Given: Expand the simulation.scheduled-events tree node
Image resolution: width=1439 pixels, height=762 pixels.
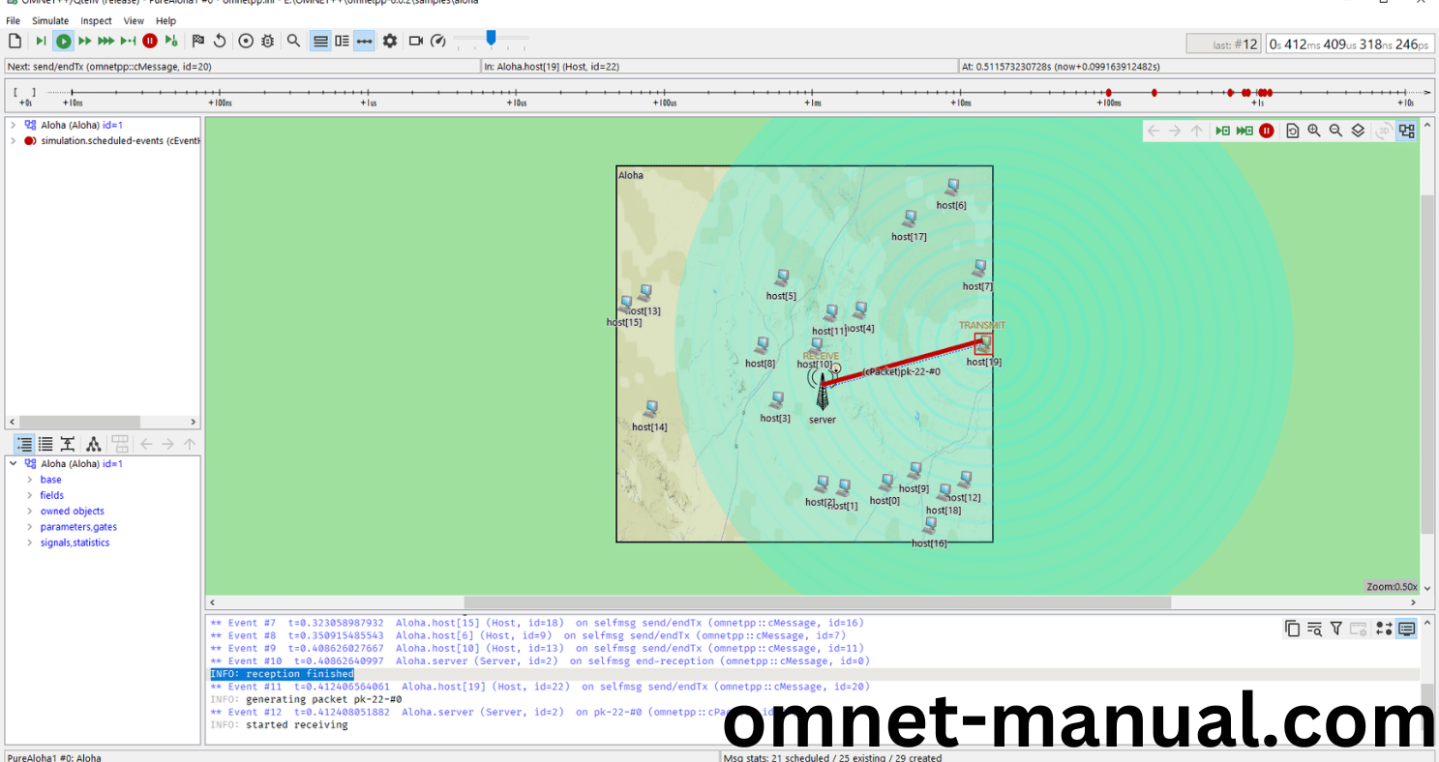Looking at the screenshot, I should coord(13,140).
